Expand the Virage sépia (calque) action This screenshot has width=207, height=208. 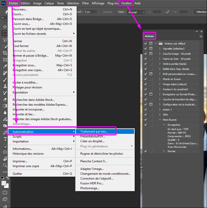click(x=160, y=84)
